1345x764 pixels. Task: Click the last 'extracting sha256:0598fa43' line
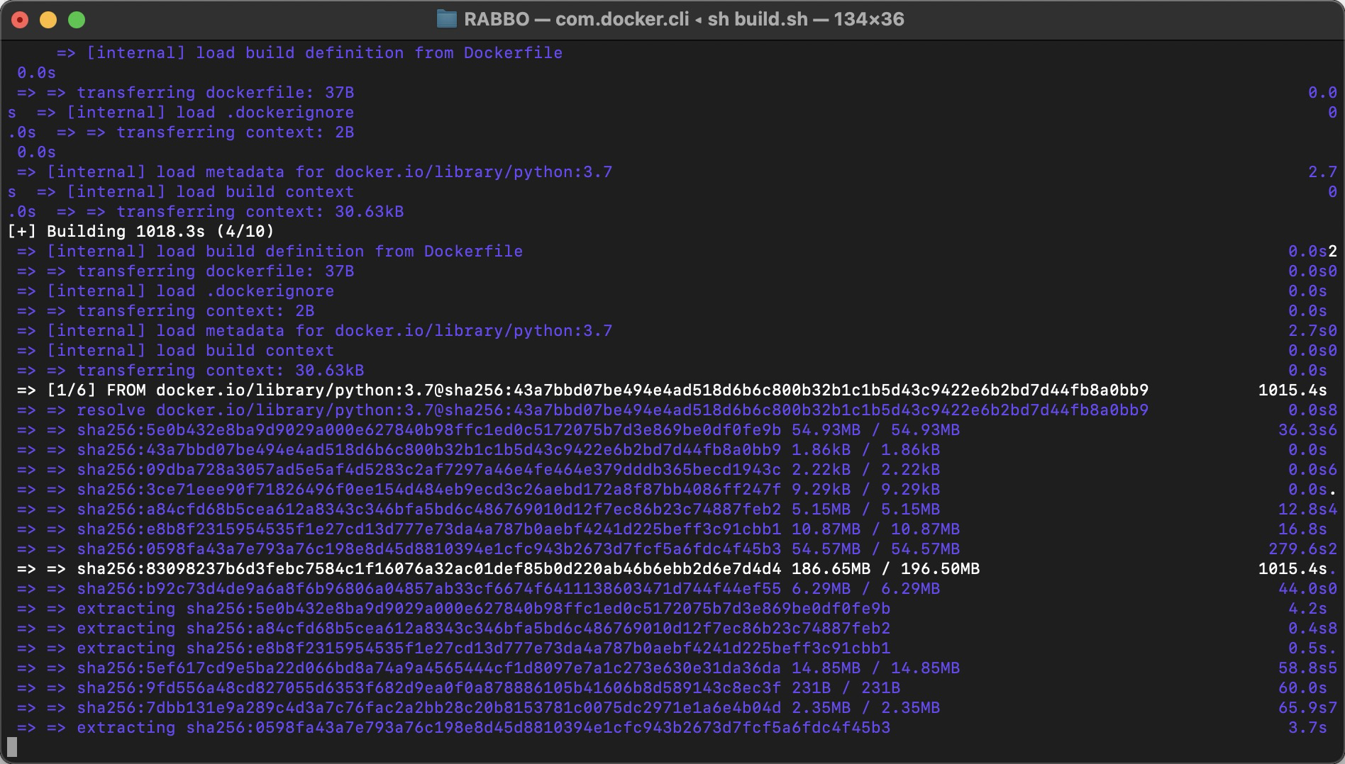pyautogui.click(x=482, y=728)
